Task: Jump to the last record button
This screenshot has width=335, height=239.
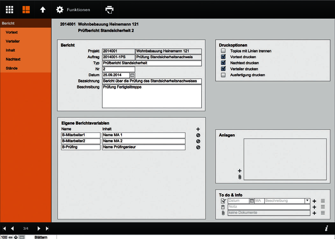Action: [47, 228]
